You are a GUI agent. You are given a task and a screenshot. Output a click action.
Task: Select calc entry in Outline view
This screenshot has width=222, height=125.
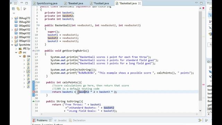pyautogui.click(x=210, y=109)
